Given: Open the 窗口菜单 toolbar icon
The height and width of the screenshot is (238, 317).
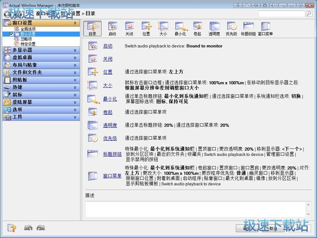Looking at the screenshot, I should point(265,28).
